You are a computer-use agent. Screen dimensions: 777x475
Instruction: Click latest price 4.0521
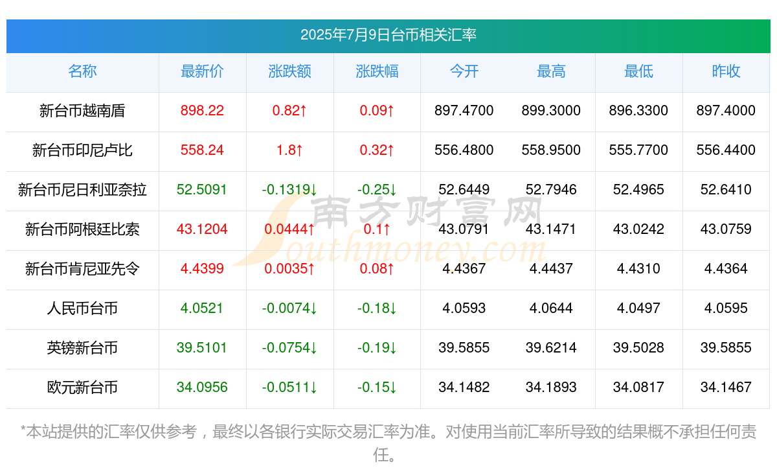tap(202, 308)
